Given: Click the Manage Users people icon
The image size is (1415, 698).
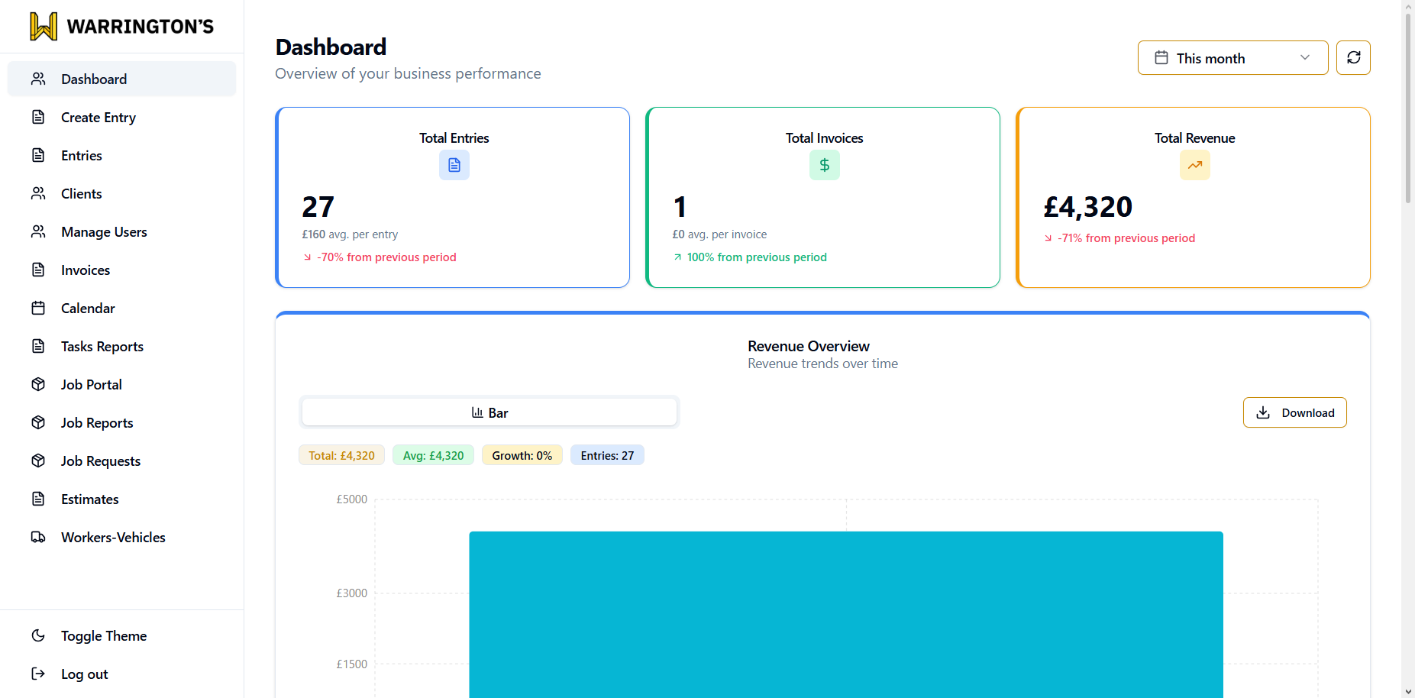Looking at the screenshot, I should point(38,231).
